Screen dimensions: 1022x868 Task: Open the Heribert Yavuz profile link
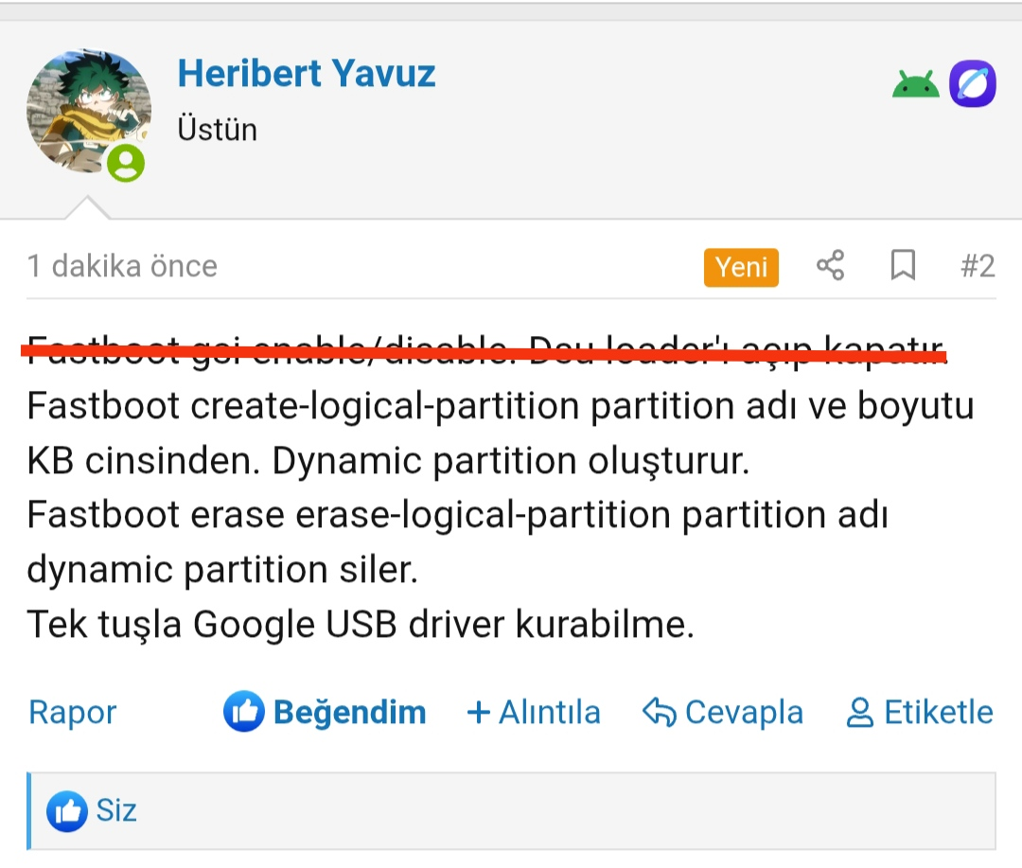pyautogui.click(x=307, y=73)
